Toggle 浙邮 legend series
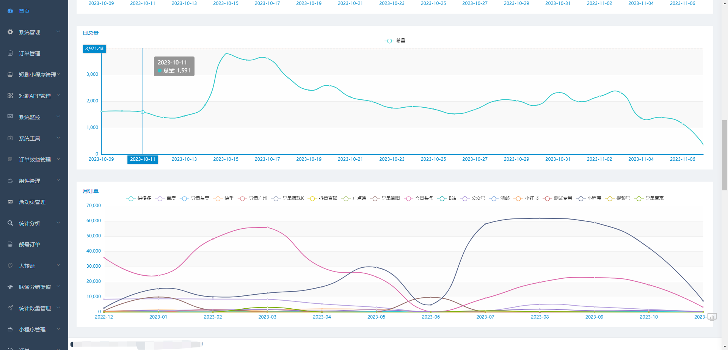Viewport: 728px width, 350px height. point(499,198)
